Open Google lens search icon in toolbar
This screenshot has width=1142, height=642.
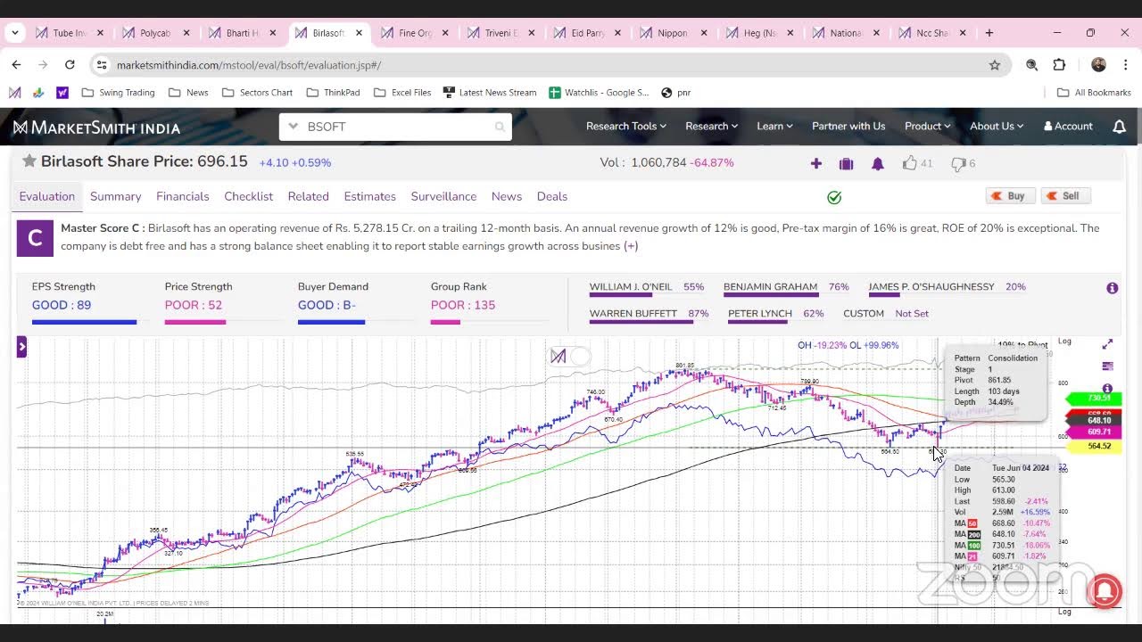tap(1031, 65)
